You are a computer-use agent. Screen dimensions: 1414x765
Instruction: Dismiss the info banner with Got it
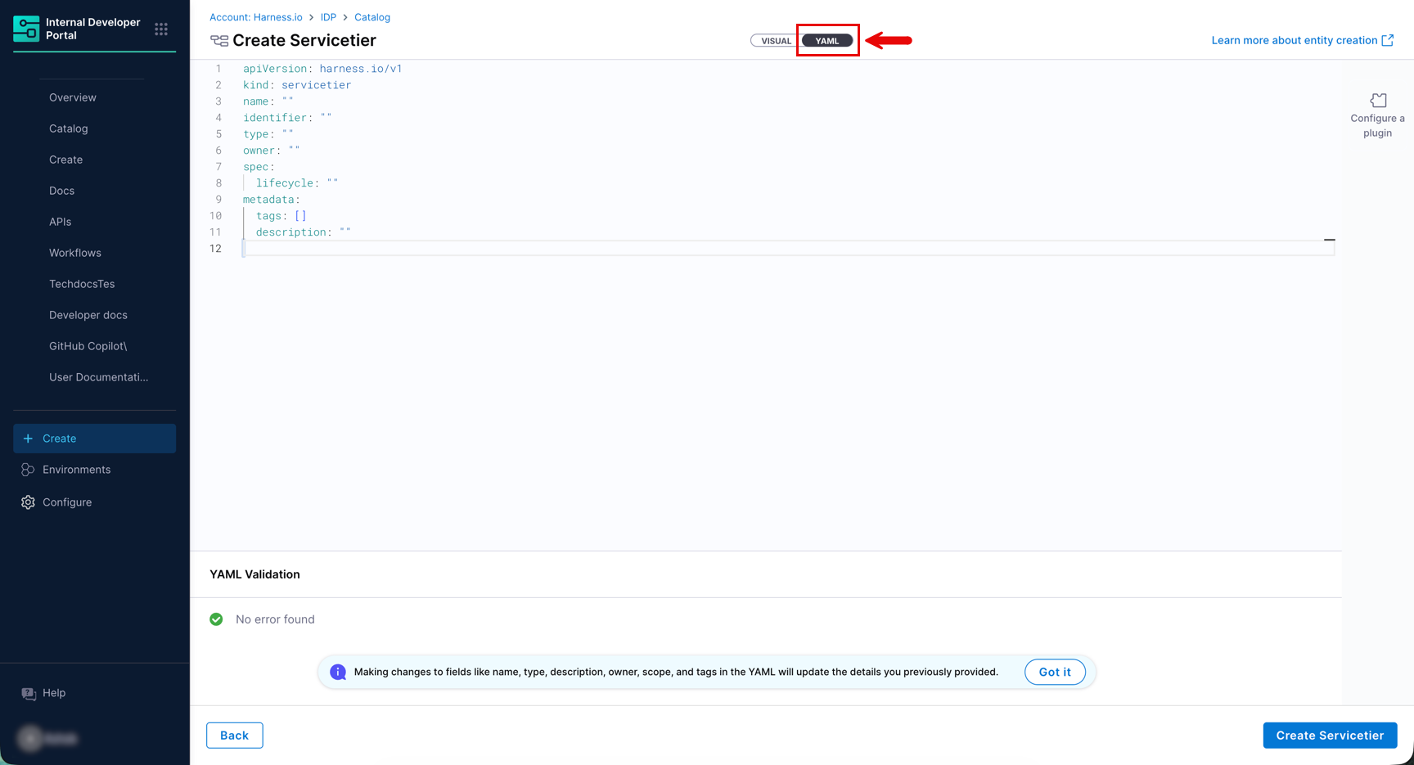coord(1054,672)
